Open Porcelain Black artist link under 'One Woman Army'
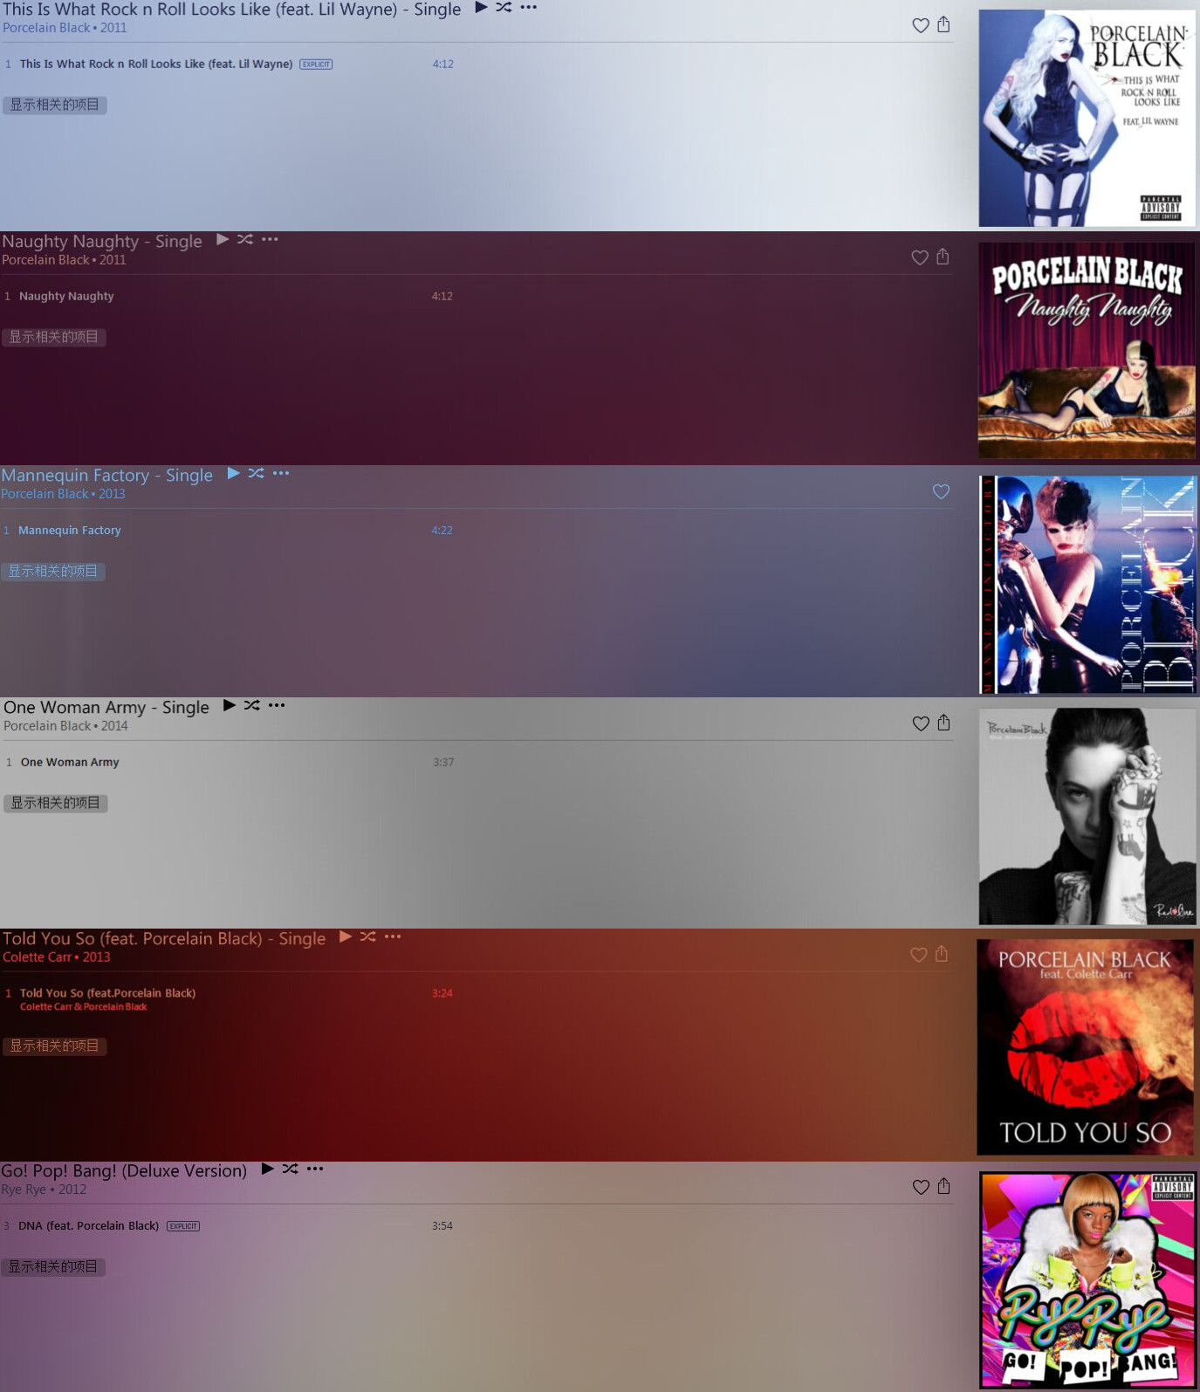 pyautogui.click(x=47, y=726)
